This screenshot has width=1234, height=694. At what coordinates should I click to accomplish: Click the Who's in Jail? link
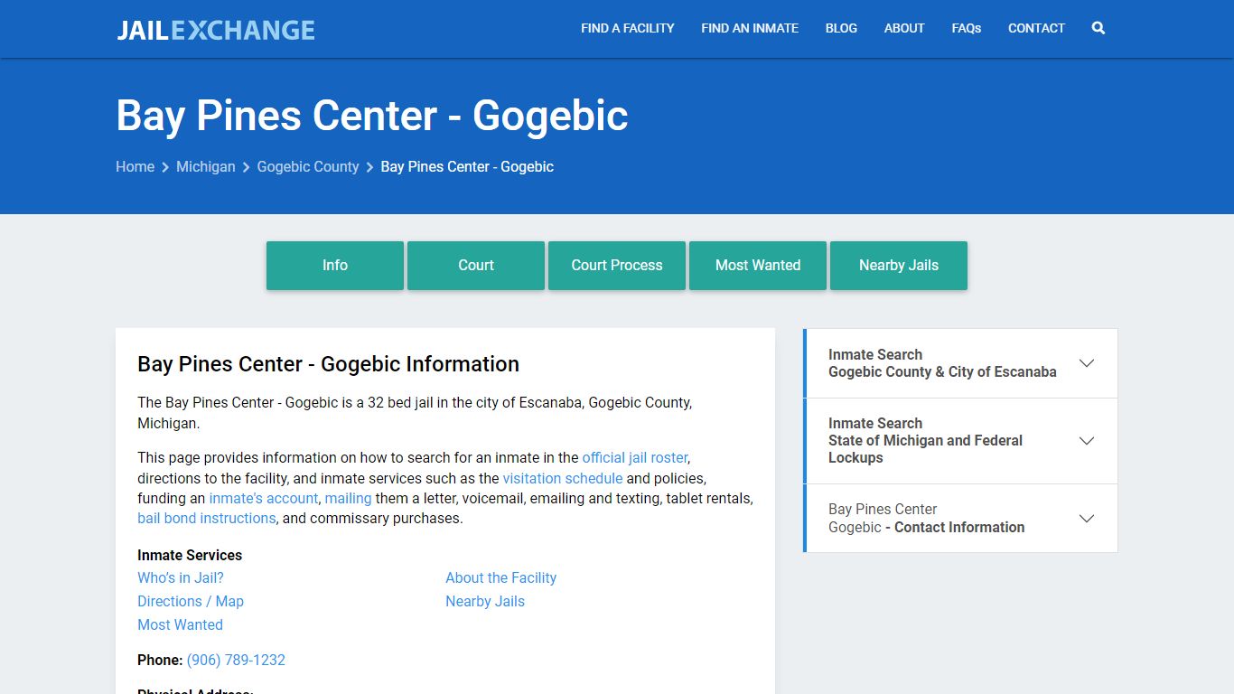click(181, 578)
